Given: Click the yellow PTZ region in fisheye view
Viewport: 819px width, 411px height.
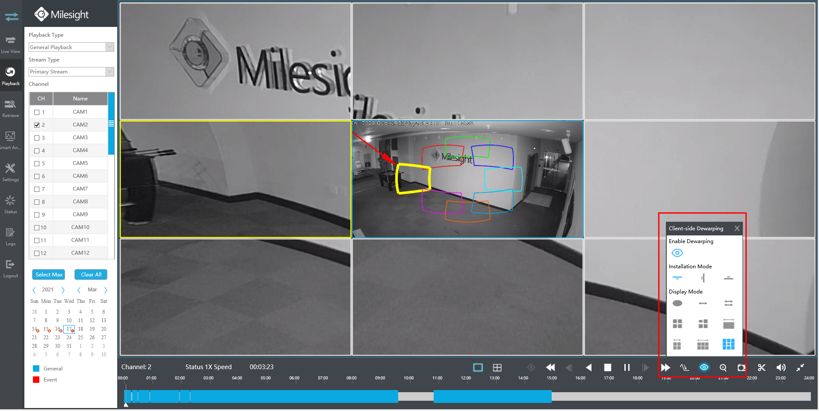Looking at the screenshot, I should click(413, 179).
